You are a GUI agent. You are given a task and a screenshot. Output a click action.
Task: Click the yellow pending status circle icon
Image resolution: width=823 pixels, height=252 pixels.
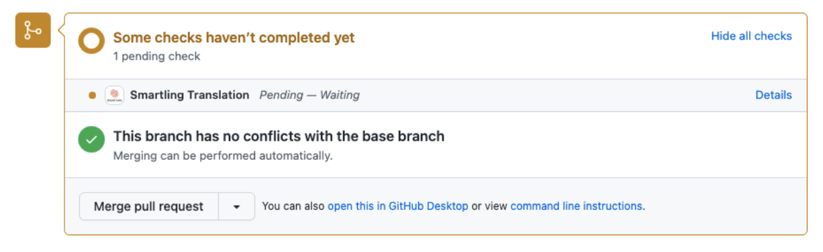click(x=91, y=42)
